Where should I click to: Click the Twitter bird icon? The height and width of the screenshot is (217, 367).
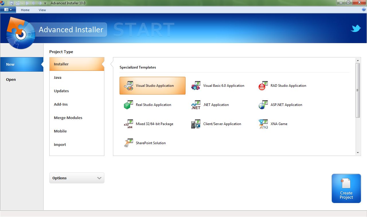coord(356,28)
